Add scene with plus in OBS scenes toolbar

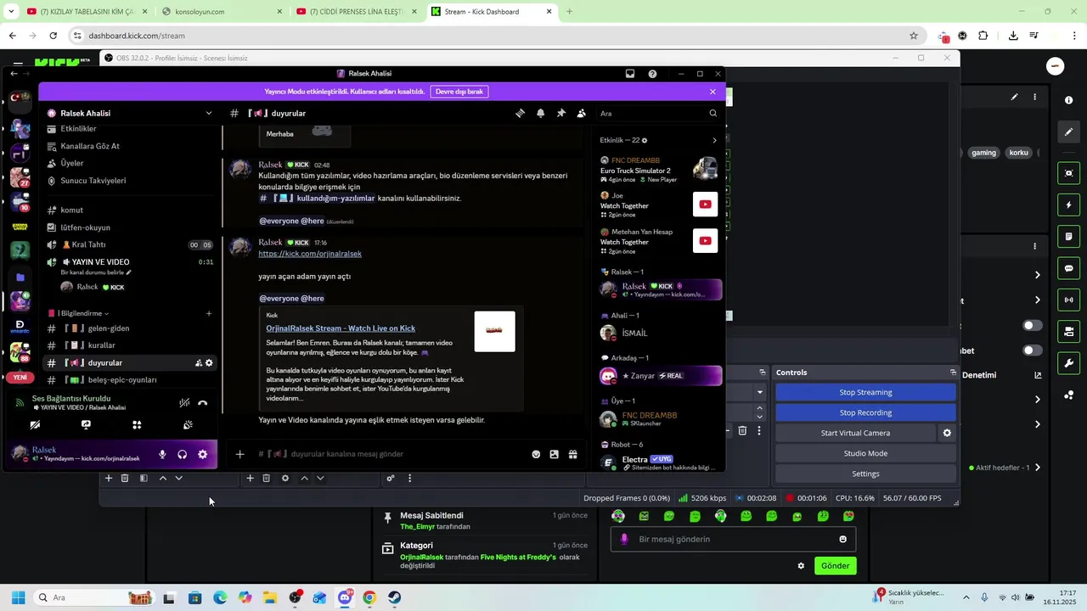point(108,479)
